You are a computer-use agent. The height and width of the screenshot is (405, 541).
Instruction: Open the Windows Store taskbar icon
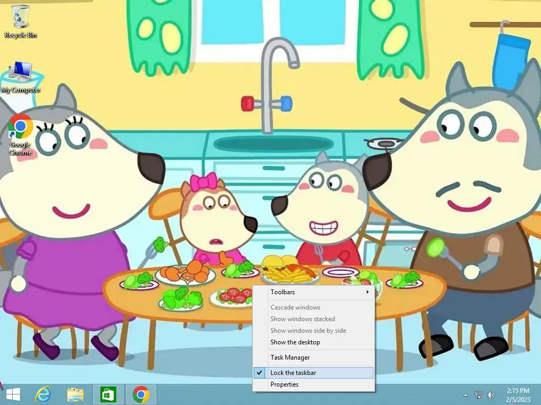click(x=108, y=394)
